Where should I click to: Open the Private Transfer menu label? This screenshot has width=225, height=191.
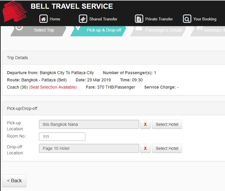(159, 19)
